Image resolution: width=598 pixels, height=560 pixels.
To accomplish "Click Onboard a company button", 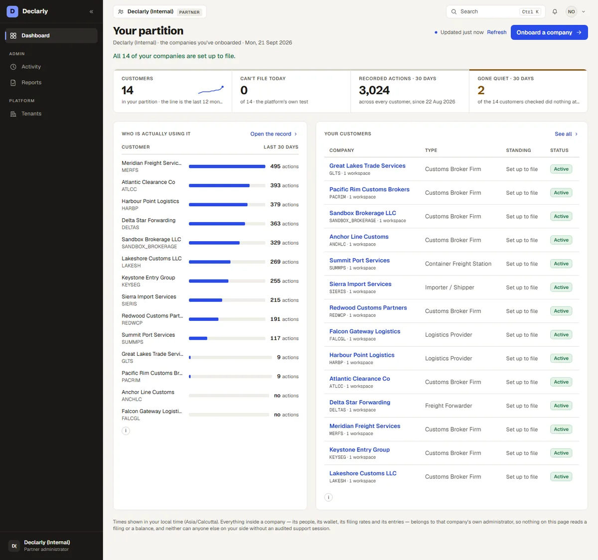I will [x=549, y=32].
